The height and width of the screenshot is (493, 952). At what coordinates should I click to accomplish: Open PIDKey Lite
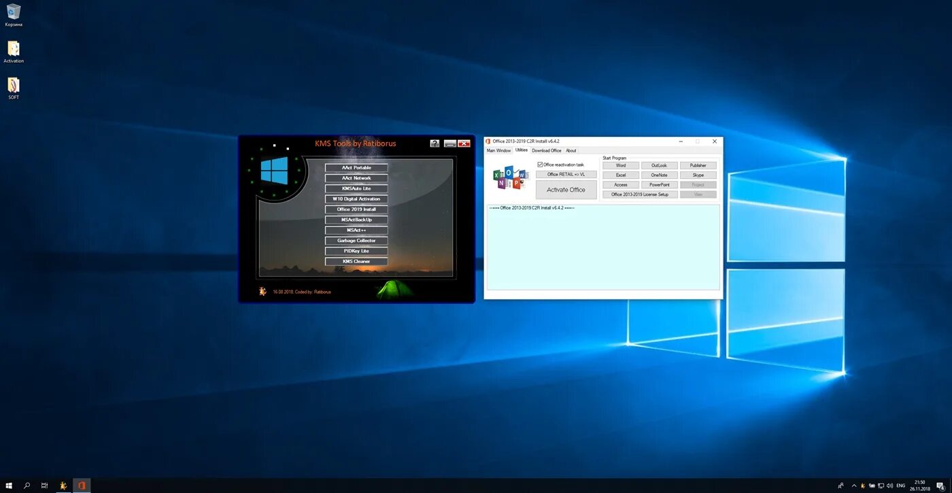coord(356,251)
